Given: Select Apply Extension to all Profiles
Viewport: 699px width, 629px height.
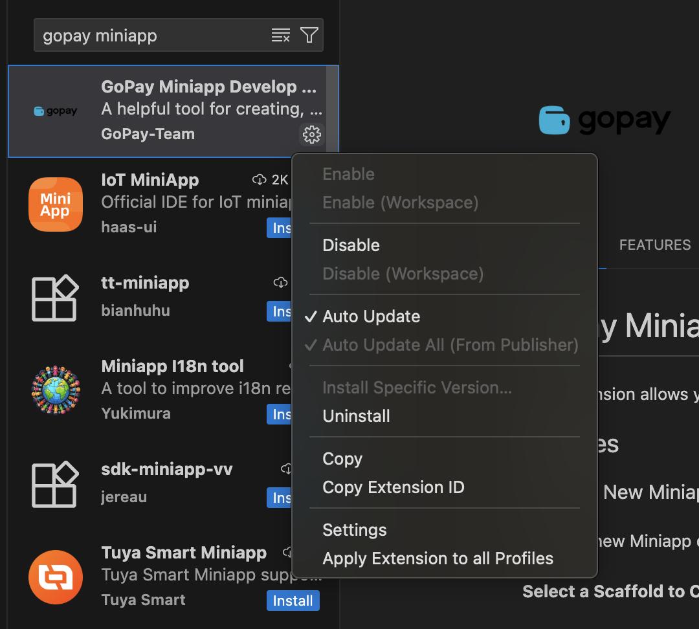Looking at the screenshot, I should click(438, 558).
